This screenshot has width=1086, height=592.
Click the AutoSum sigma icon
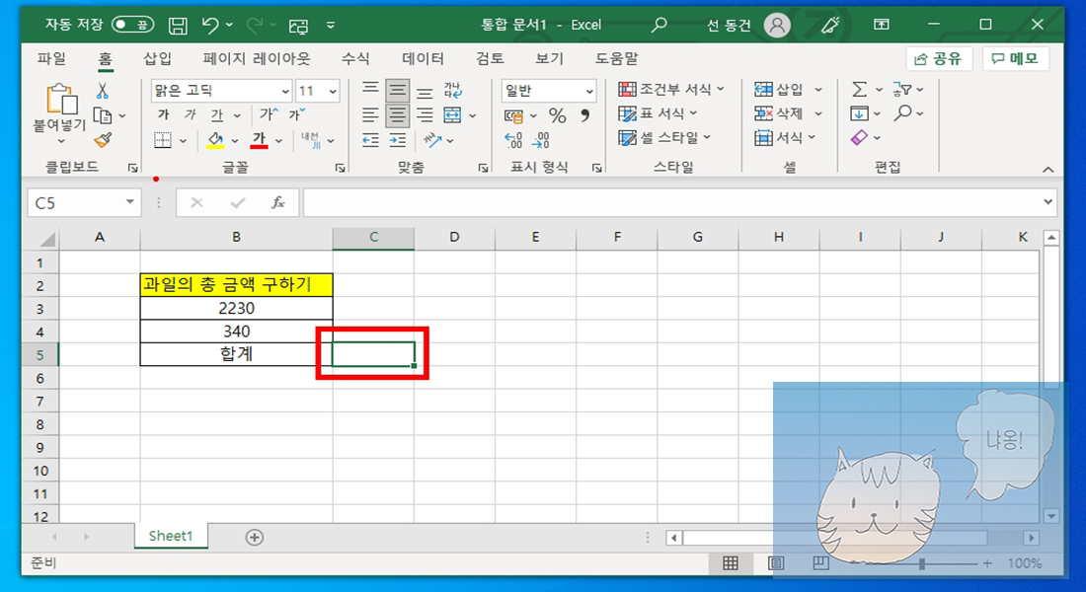[x=859, y=90]
